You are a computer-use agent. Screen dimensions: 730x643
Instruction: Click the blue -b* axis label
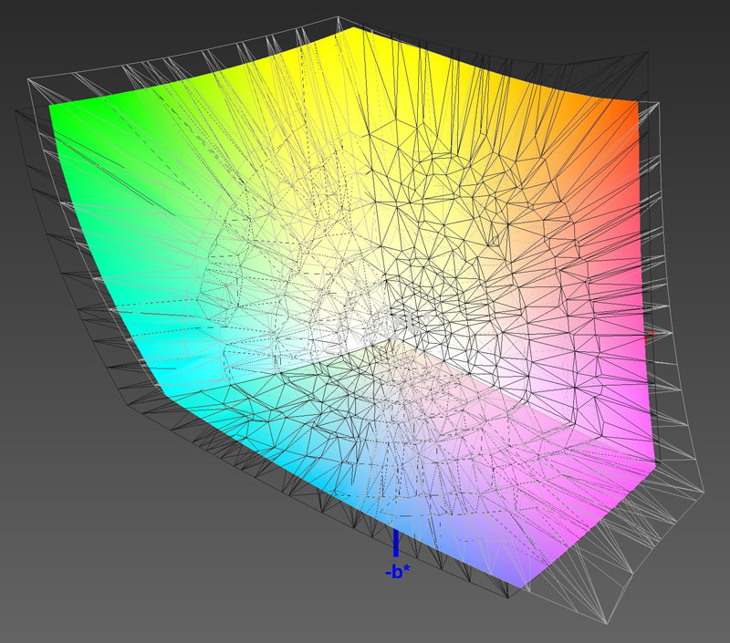398,572
